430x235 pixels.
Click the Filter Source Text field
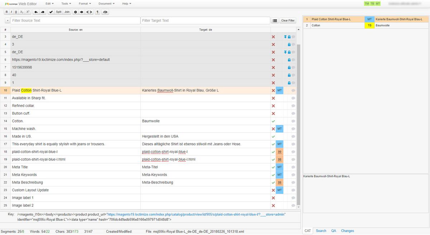coord(75,20)
